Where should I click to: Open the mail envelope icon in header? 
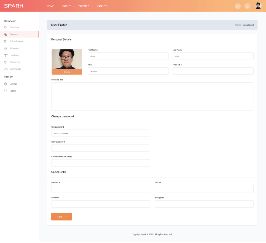coord(238,6)
